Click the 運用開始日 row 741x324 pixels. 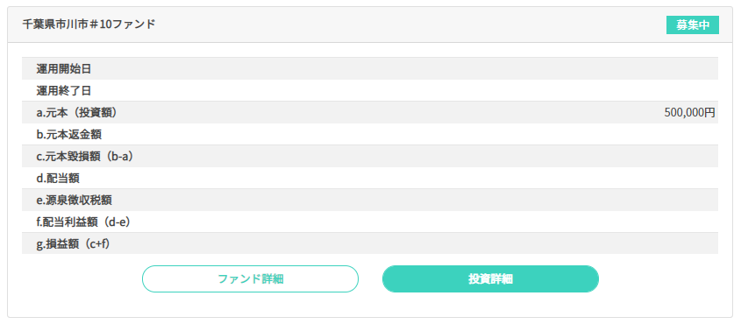point(370,69)
